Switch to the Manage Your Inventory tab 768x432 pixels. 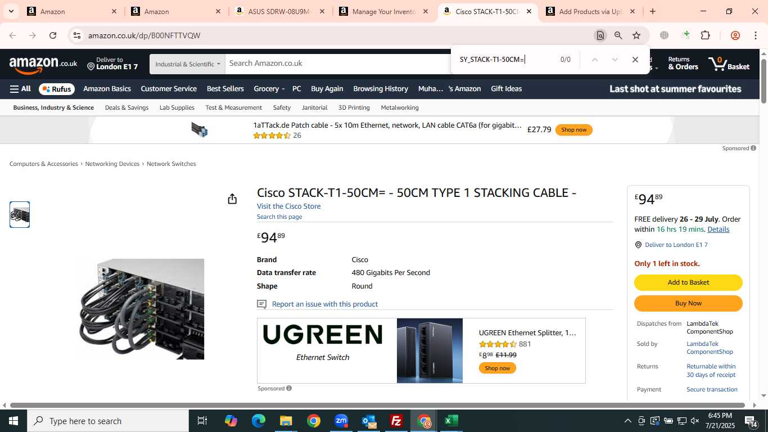coord(385,11)
